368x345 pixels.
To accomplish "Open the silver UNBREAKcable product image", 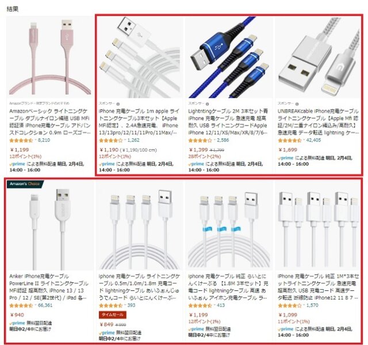I will tap(319, 57).
